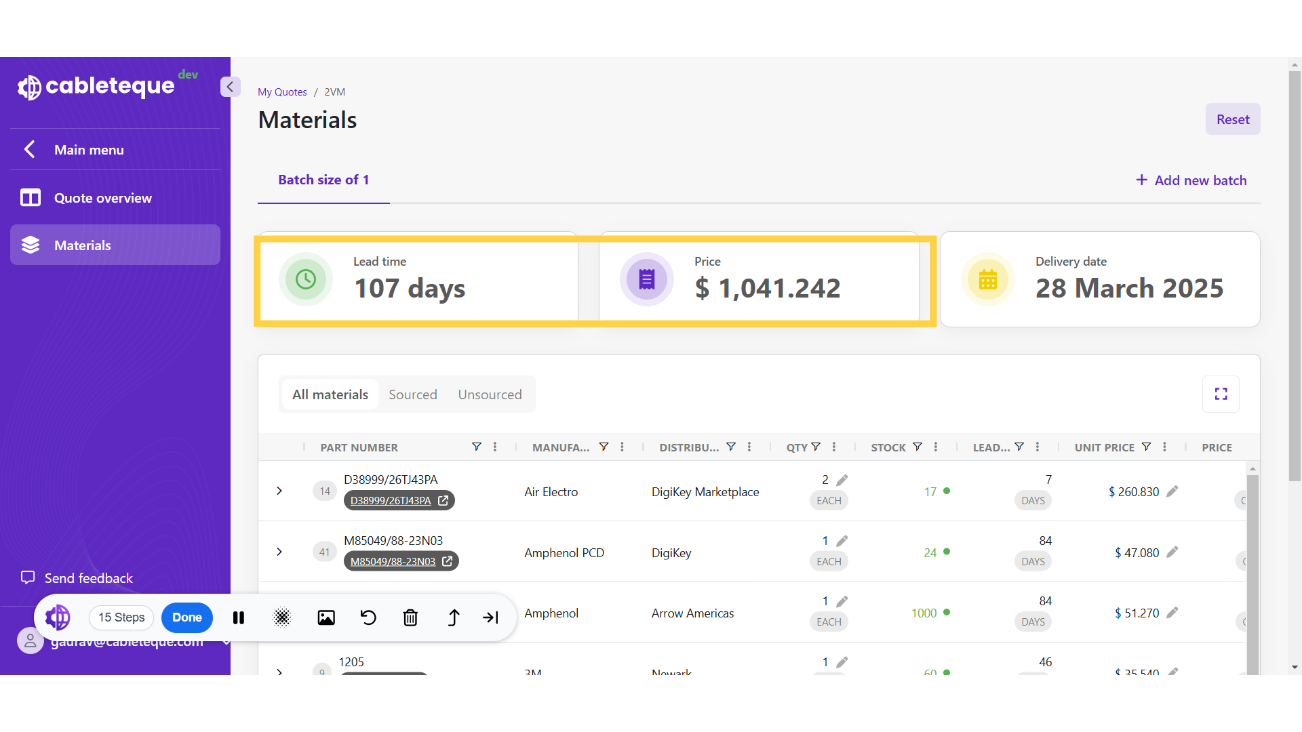Click the Reset button
Image resolution: width=1302 pixels, height=732 pixels.
[1232, 119]
